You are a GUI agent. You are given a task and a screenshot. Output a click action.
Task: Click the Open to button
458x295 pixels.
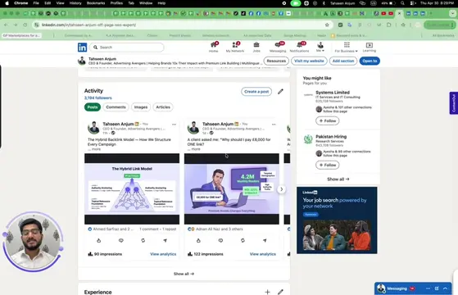pos(370,61)
